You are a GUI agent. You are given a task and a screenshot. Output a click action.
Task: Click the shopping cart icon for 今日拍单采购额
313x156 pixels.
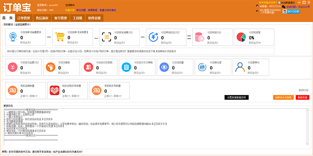point(60,37)
